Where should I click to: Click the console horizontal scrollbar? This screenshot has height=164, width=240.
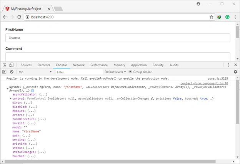[x=110, y=162]
